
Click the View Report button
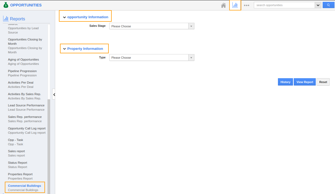[304, 82]
